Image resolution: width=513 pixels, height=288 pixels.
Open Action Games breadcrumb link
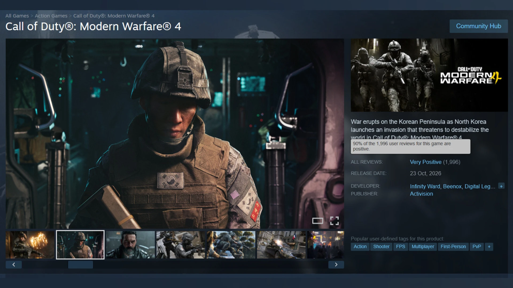51,16
